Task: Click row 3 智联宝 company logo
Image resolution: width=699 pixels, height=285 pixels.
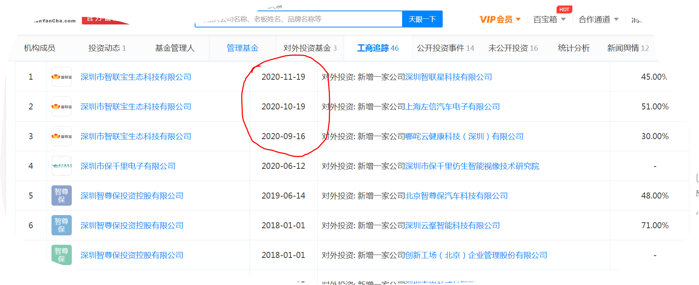Action: [62, 136]
